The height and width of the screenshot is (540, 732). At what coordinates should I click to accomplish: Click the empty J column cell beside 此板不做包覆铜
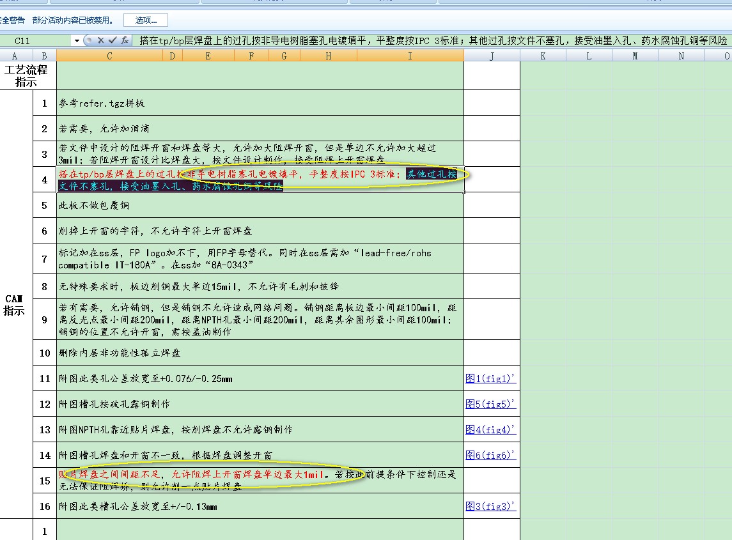[492, 205]
